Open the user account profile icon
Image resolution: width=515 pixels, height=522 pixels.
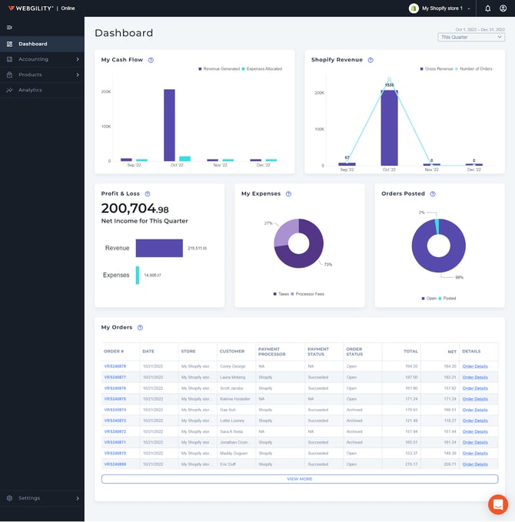tap(503, 8)
